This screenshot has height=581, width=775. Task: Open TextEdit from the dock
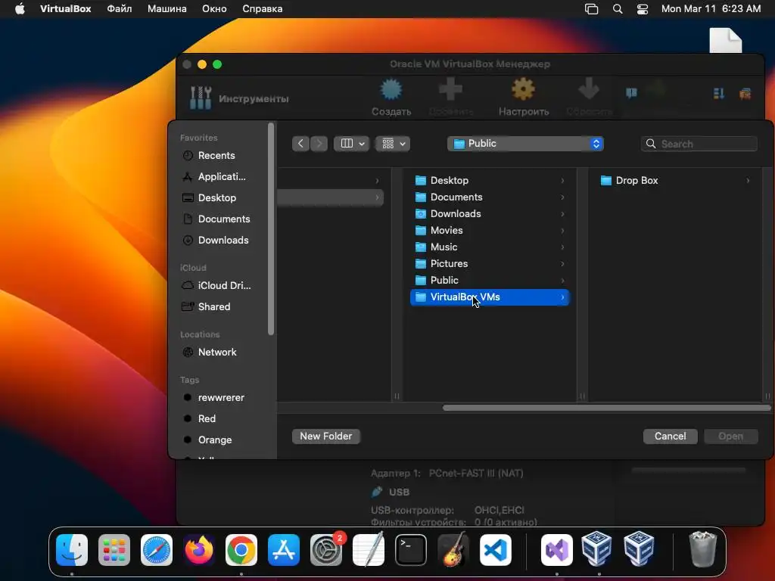click(369, 549)
